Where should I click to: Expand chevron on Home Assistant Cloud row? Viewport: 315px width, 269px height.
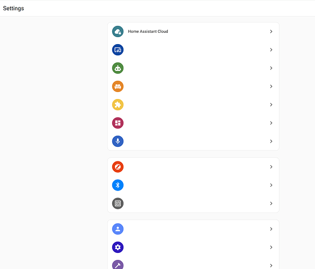point(271,31)
